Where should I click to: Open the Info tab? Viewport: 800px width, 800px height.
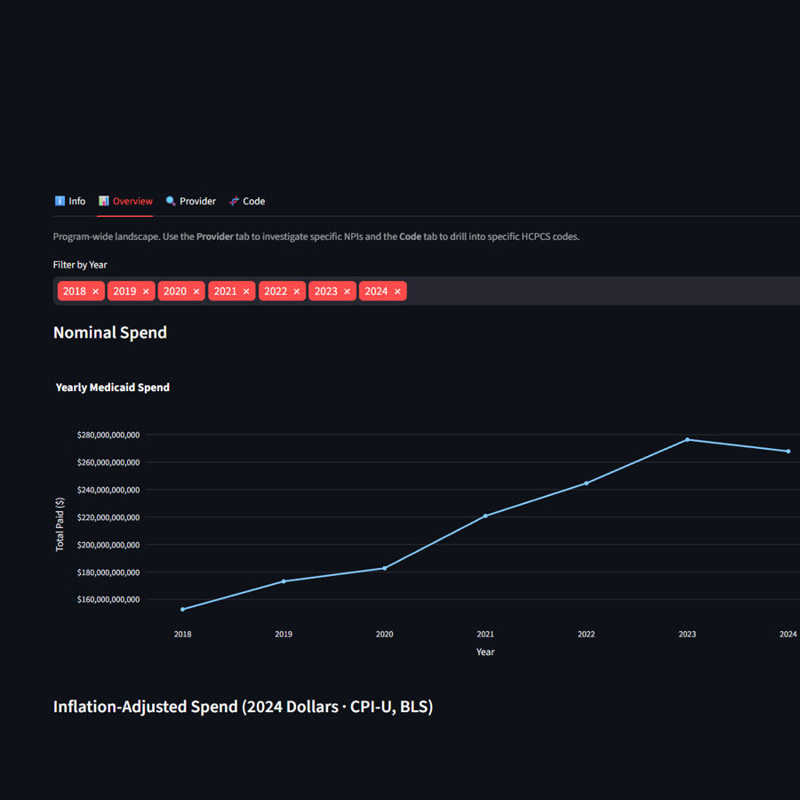pyautogui.click(x=70, y=201)
